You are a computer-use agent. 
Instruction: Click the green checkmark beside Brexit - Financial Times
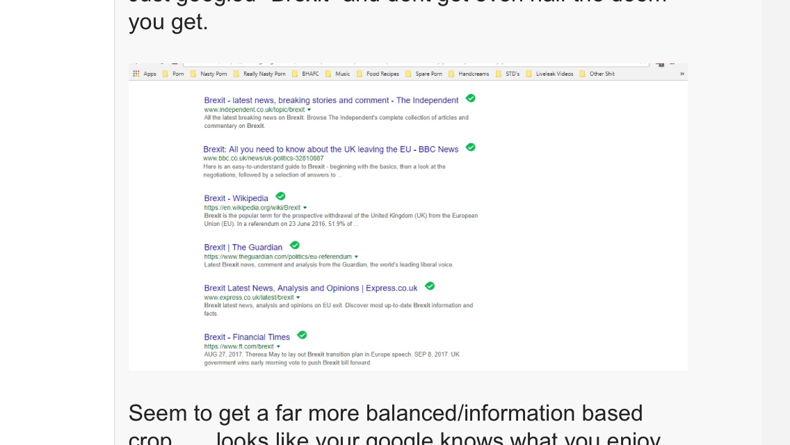303,335
